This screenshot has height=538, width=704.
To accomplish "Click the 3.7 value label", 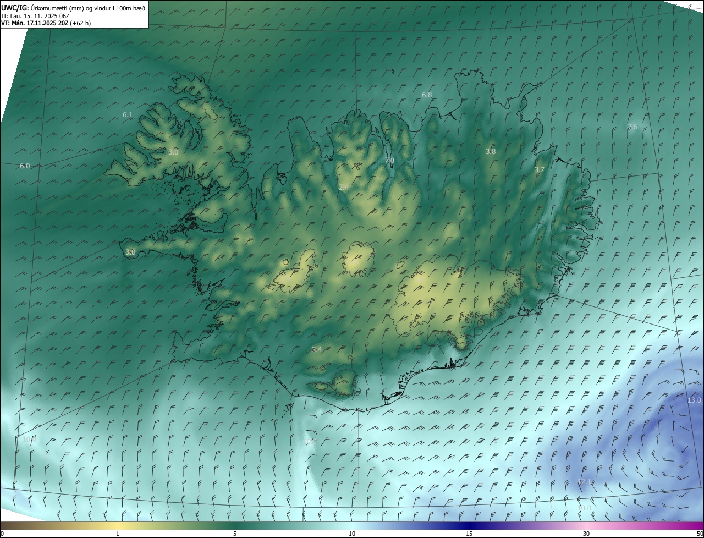I will pos(539,170).
